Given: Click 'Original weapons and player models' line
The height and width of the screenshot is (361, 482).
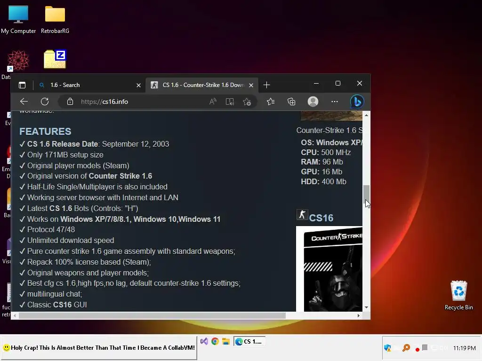Looking at the screenshot, I should click(x=88, y=273).
